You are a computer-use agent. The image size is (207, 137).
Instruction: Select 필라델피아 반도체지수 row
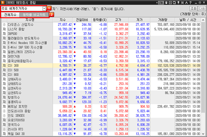[x=101, y=38]
